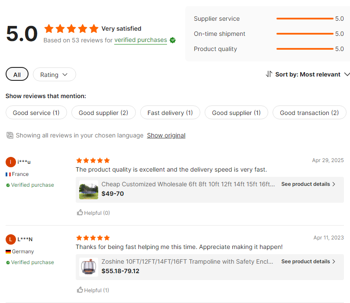Click the Germany flag under L***N
Viewport: 350px width, 303px height.
pyautogui.click(x=8, y=251)
